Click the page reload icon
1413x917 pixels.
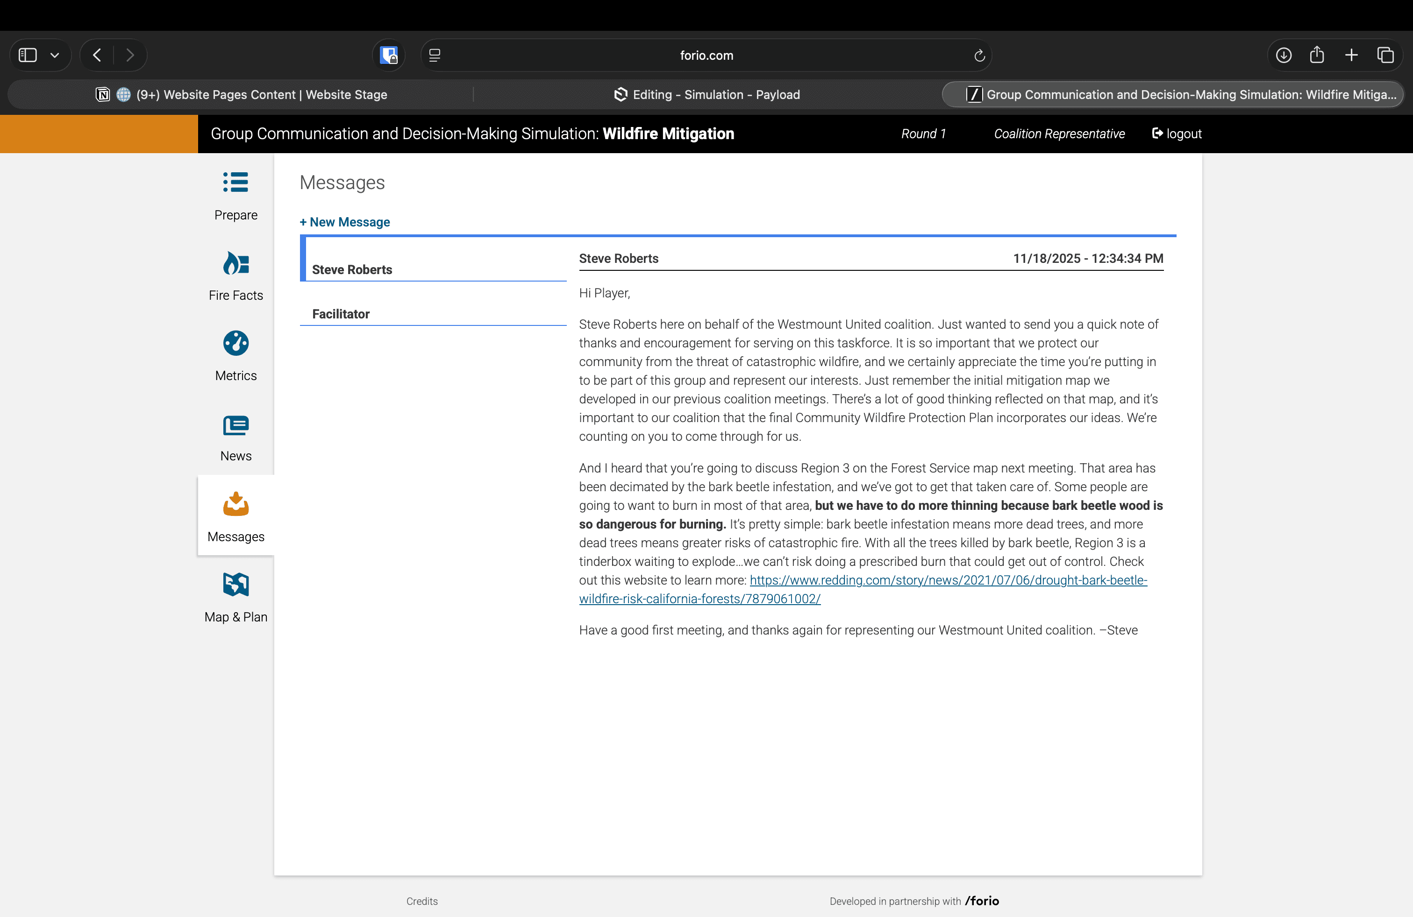[979, 56]
